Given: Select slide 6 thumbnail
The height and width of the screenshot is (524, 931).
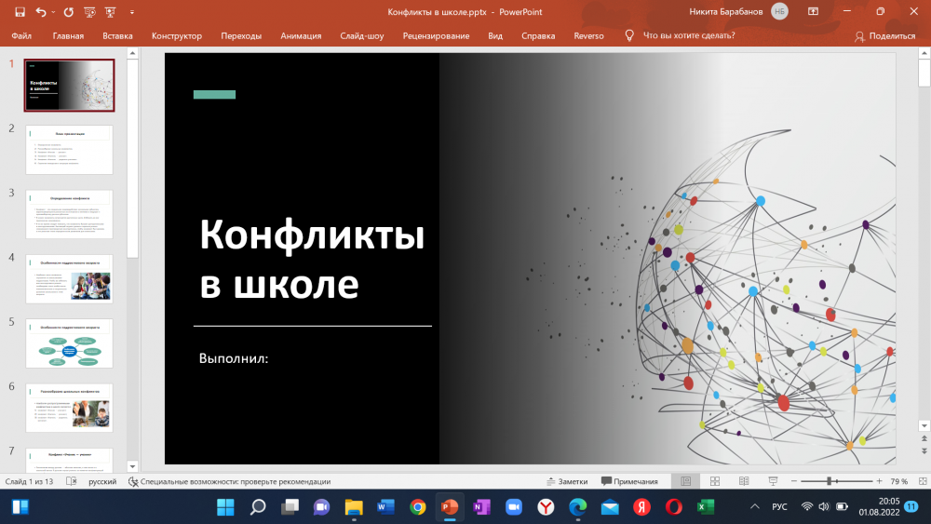Looking at the screenshot, I should coord(70,409).
